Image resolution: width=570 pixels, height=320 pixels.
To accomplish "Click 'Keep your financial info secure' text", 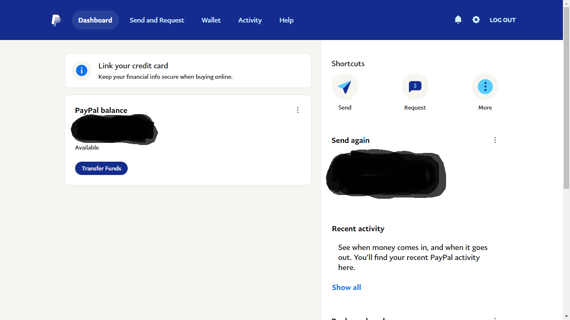I will (165, 77).
